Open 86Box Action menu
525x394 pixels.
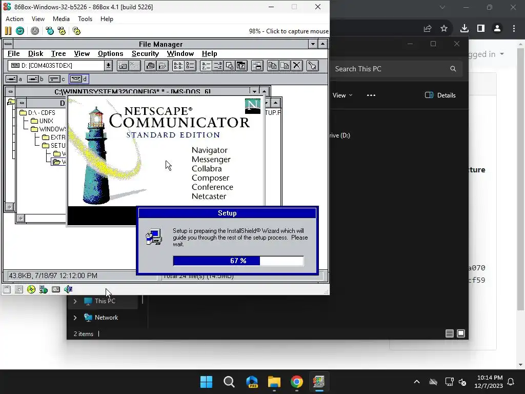[14, 19]
